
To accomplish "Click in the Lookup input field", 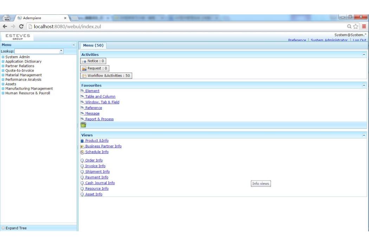I will click(37, 51).
